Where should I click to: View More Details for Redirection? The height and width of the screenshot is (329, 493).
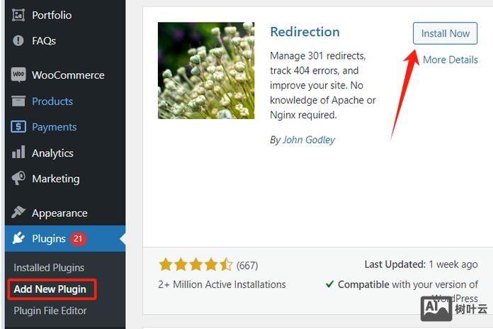[450, 60]
